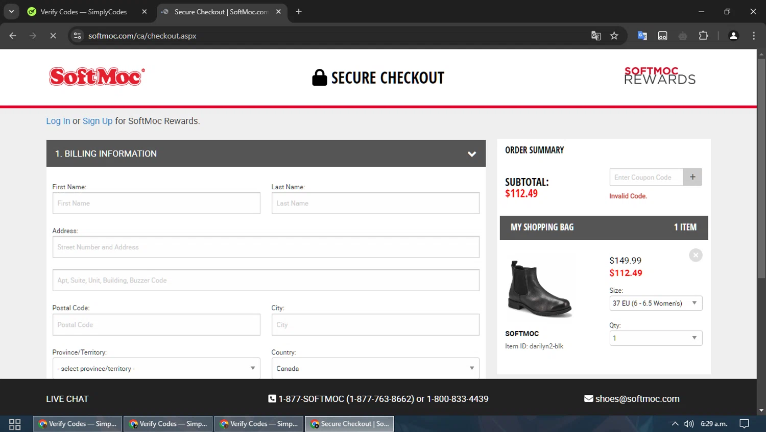Open the volume icon in the system tray
This screenshot has width=766, height=432.
point(689,424)
